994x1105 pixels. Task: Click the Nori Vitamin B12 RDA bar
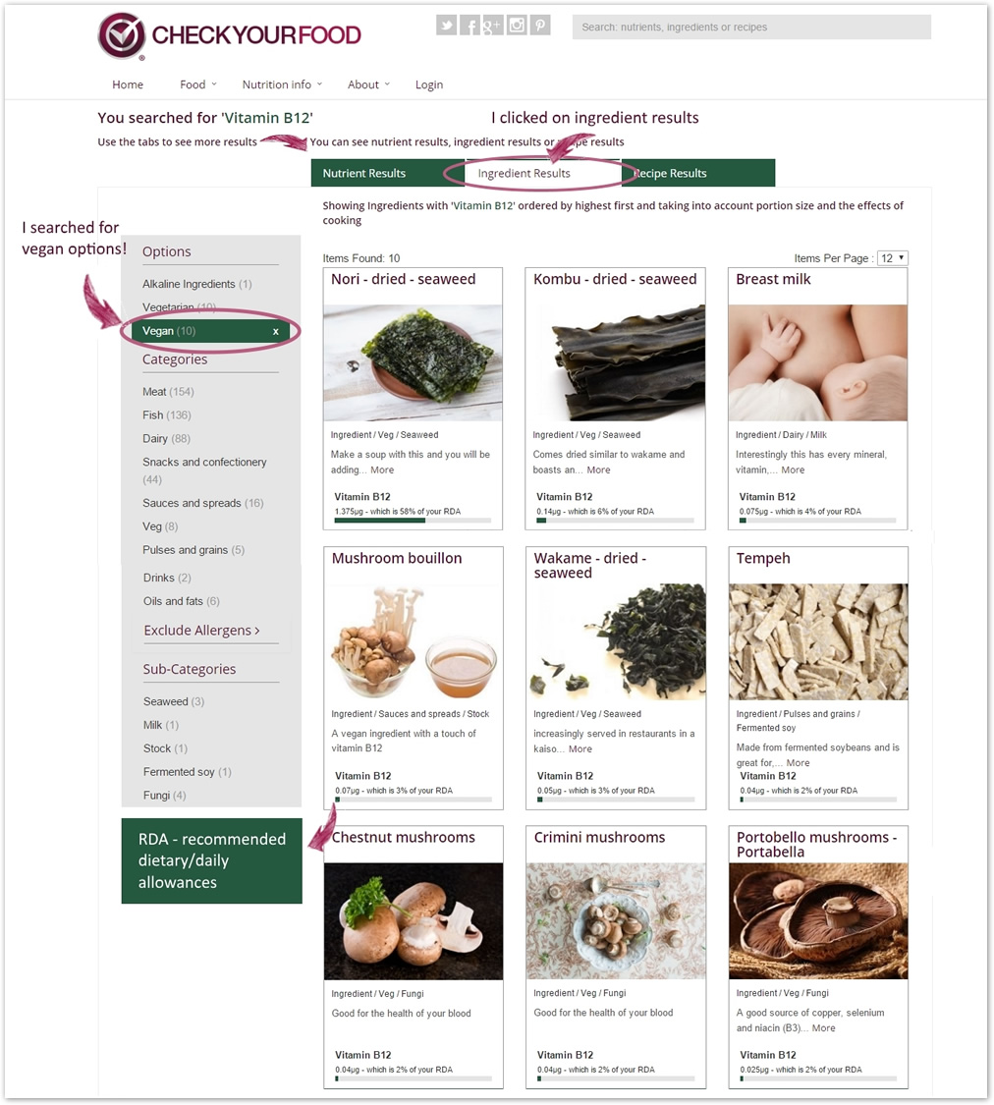tap(413, 520)
